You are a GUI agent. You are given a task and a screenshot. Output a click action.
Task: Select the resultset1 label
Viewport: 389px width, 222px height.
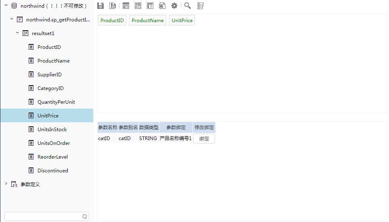click(43, 33)
